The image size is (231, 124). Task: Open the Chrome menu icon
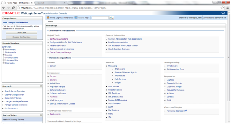point(227,8)
